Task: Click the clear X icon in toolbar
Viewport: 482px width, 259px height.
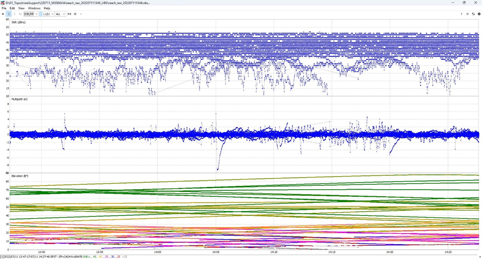Action: click(x=467, y=14)
